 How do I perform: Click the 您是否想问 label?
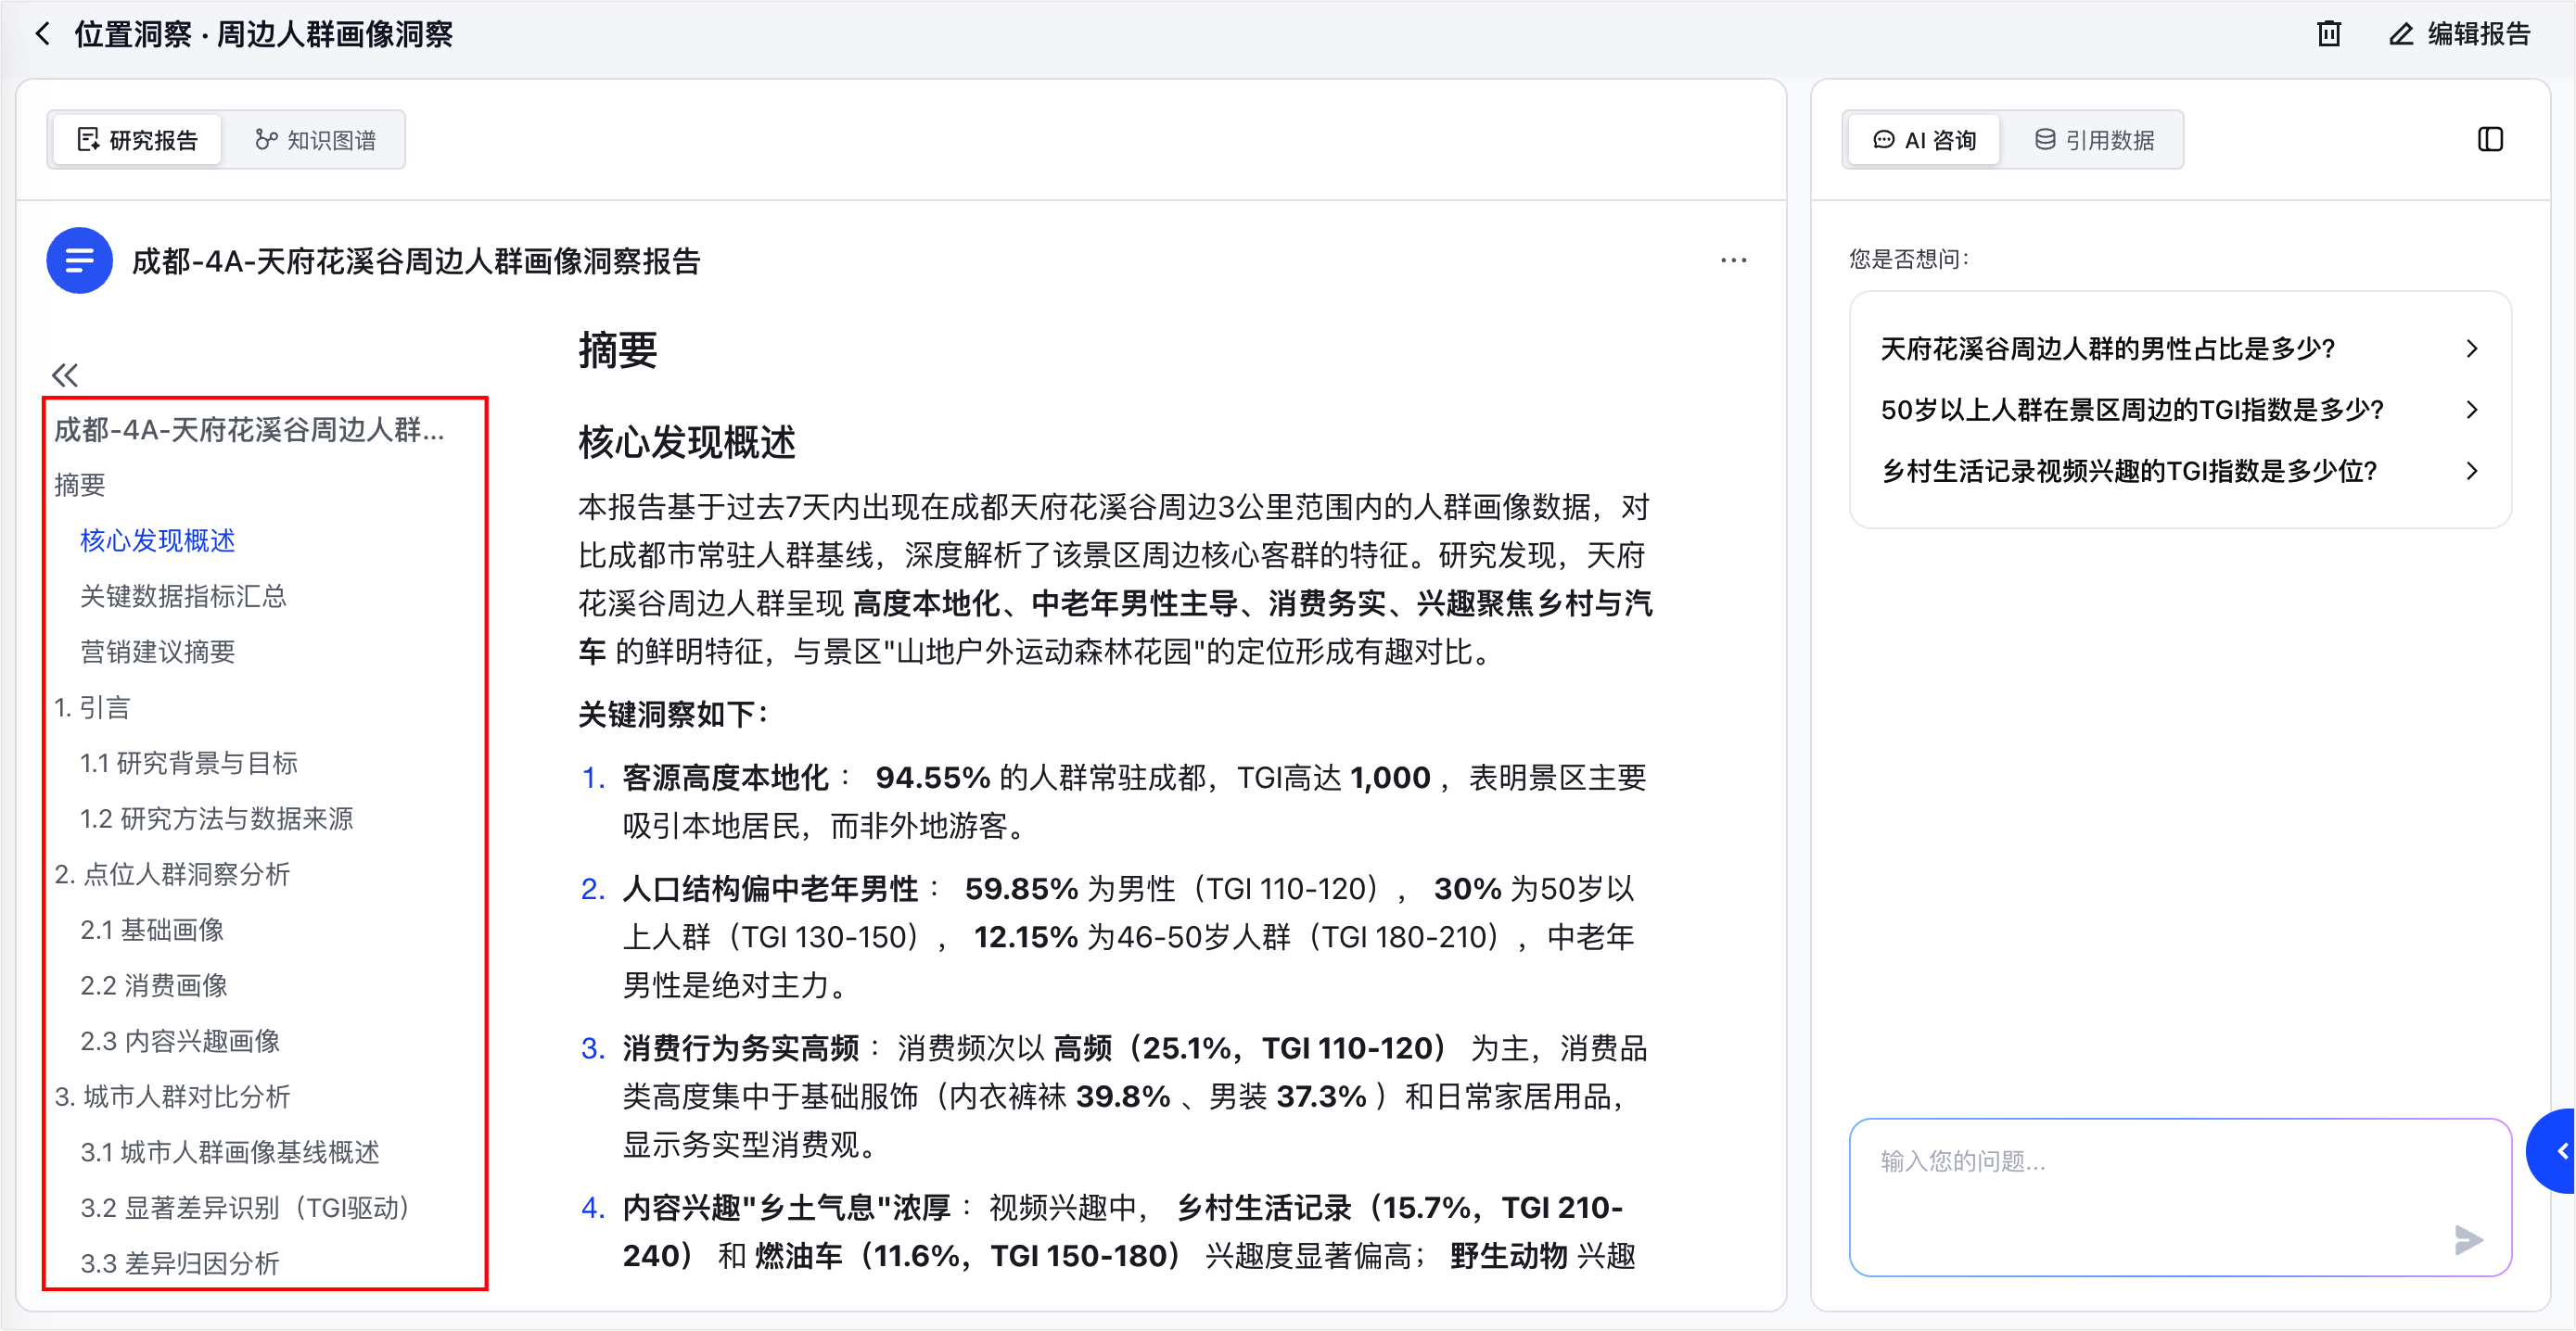tap(1908, 260)
